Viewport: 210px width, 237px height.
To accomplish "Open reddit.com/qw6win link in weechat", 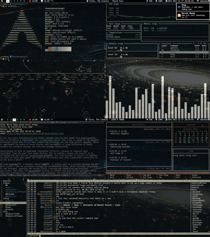I will point(69,203).
